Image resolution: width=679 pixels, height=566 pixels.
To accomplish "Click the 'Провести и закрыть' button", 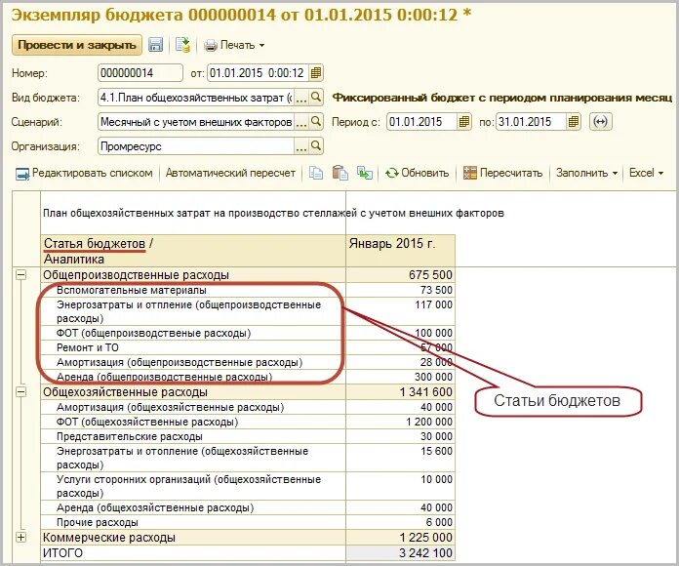I will [77, 45].
